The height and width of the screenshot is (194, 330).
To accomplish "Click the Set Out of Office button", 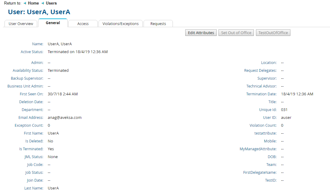I will pos(236,33).
